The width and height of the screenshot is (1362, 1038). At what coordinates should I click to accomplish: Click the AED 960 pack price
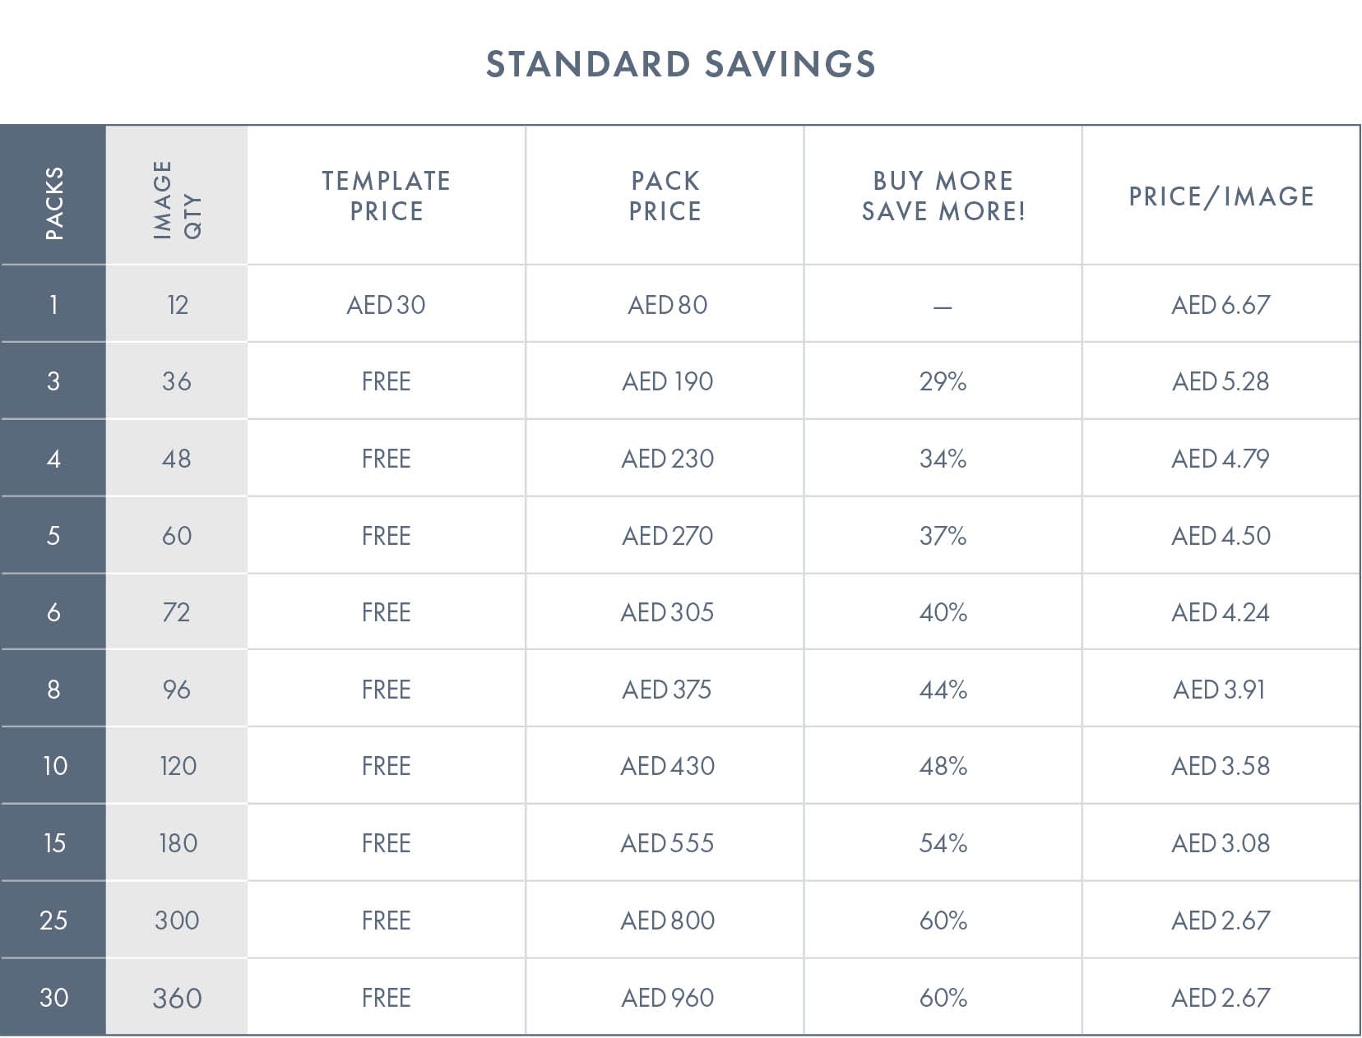click(667, 998)
